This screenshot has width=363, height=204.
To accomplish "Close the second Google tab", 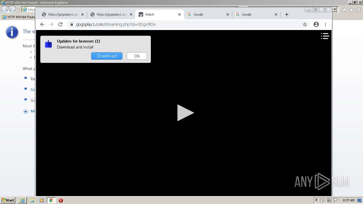I will pos(276,14).
